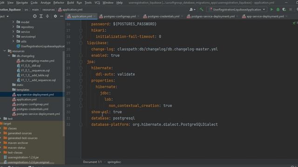Open the Navigate menu
This screenshot has width=298, height=167.
coord(22,3)
